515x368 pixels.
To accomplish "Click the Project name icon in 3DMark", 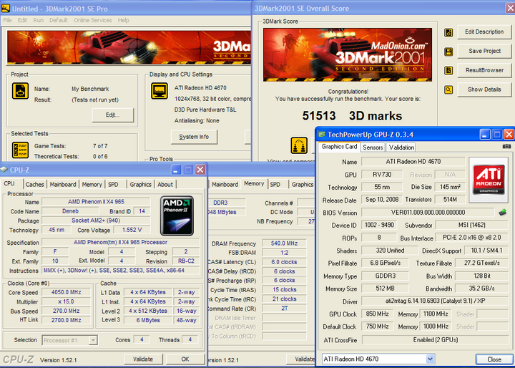I will 20,91.
